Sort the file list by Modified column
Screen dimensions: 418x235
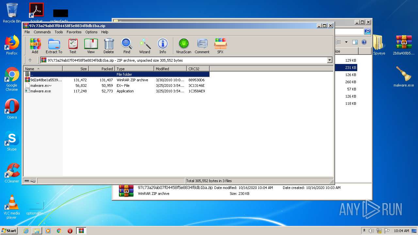pyautogui.click(x=170, y=69)
